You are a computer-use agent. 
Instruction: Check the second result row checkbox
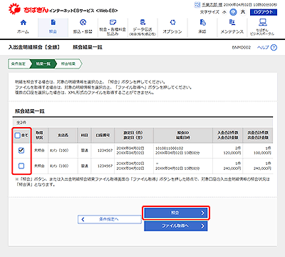21,166
